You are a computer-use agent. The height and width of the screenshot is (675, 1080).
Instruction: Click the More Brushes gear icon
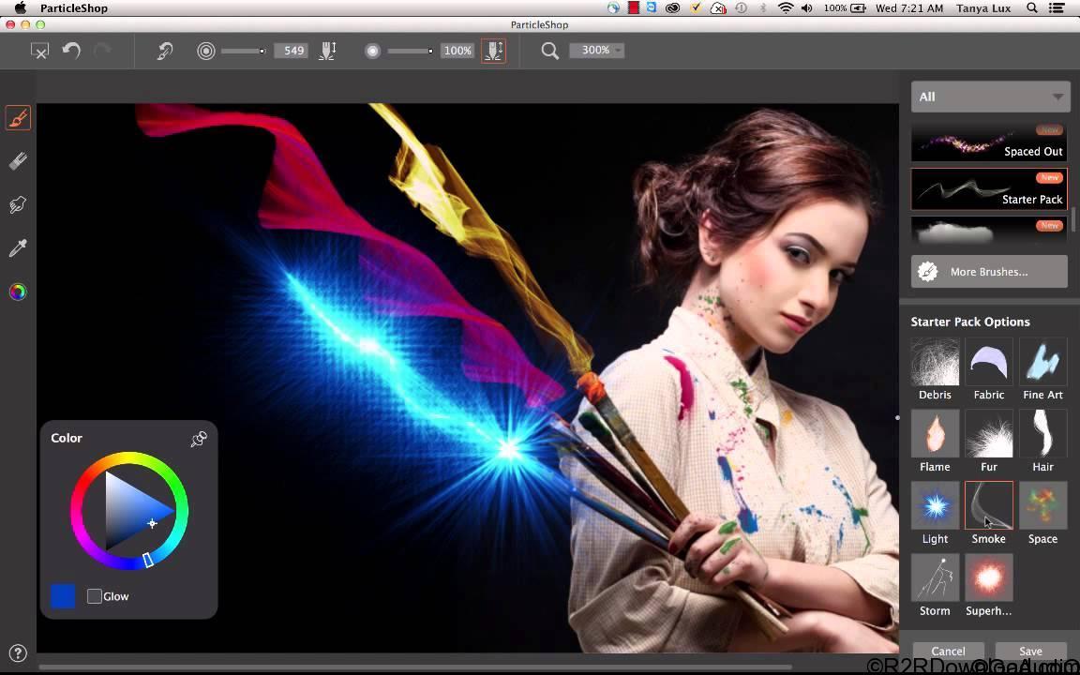(928, 272)
